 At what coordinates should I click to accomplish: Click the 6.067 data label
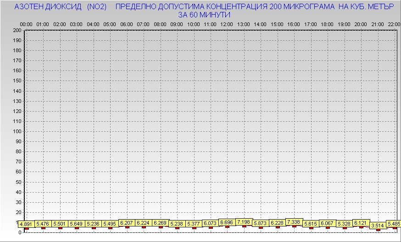click(x=327, y=223)
